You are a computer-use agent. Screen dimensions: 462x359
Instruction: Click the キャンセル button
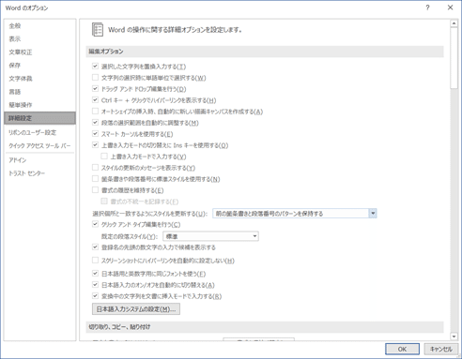click(441, 349)
